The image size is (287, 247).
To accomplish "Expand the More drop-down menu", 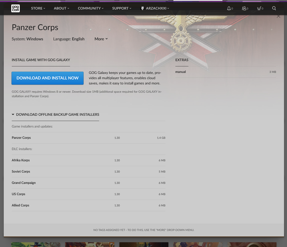I will (x=101, y=39).
